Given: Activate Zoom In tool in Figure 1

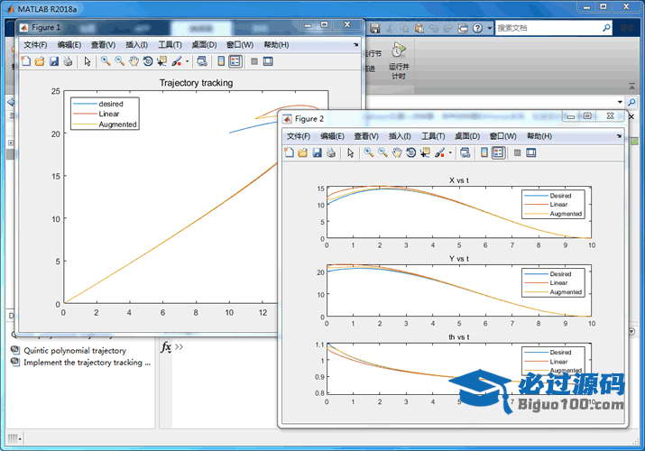Looking at the screenshot, I should pyautogui.click(x=106, y=61).
